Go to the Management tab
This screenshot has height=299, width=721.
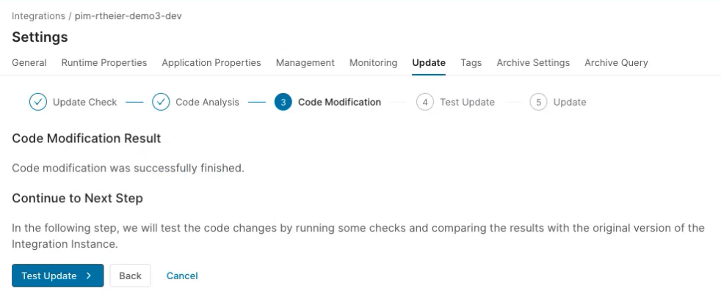[305, 63]
